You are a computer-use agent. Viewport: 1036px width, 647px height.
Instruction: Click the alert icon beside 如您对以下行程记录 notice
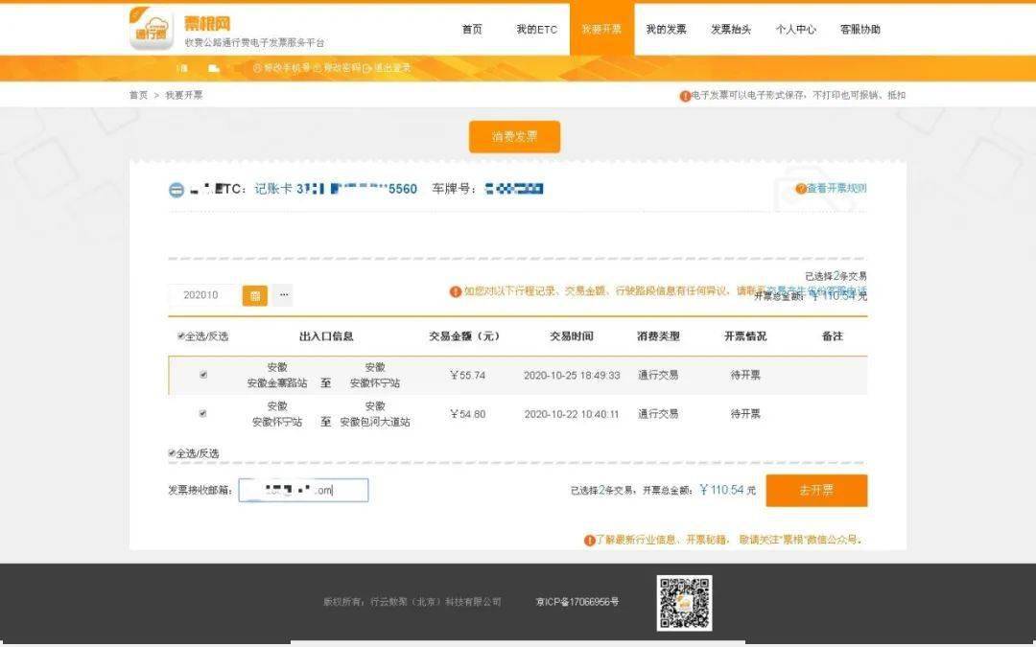pyautogui.click(x=456, y=291)
